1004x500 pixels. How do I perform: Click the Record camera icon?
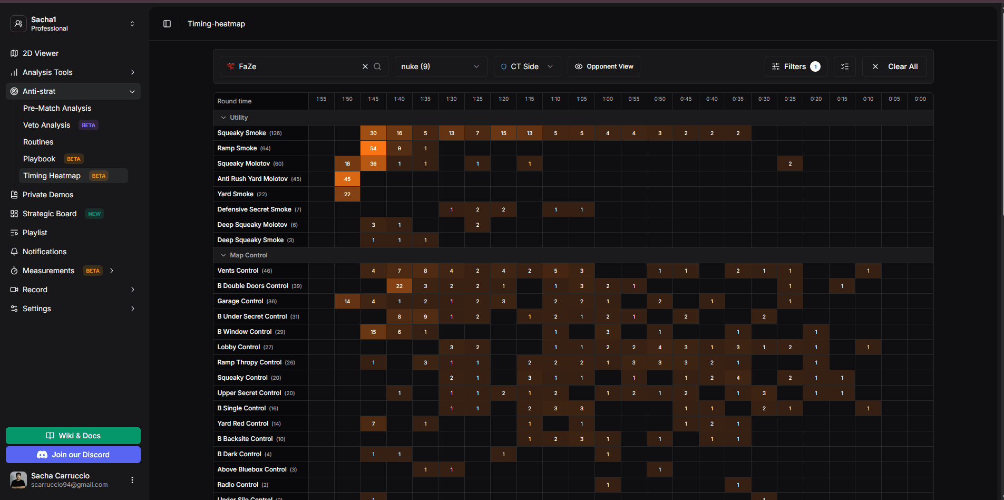tap(14, 290)
